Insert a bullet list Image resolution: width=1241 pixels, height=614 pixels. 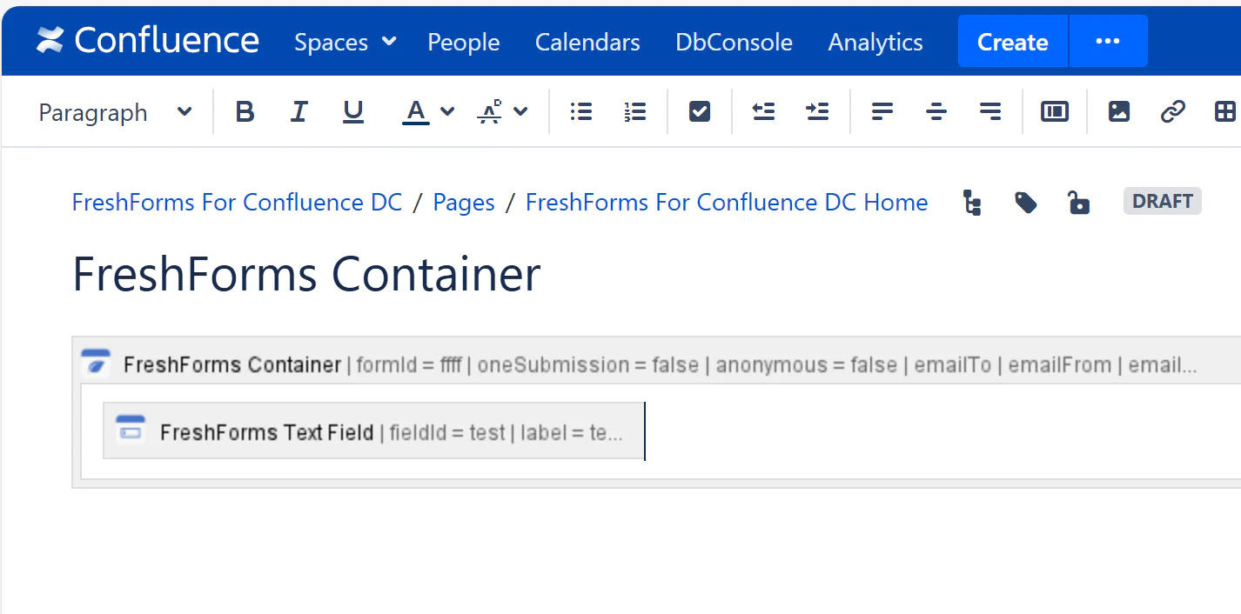pos(580,111)
